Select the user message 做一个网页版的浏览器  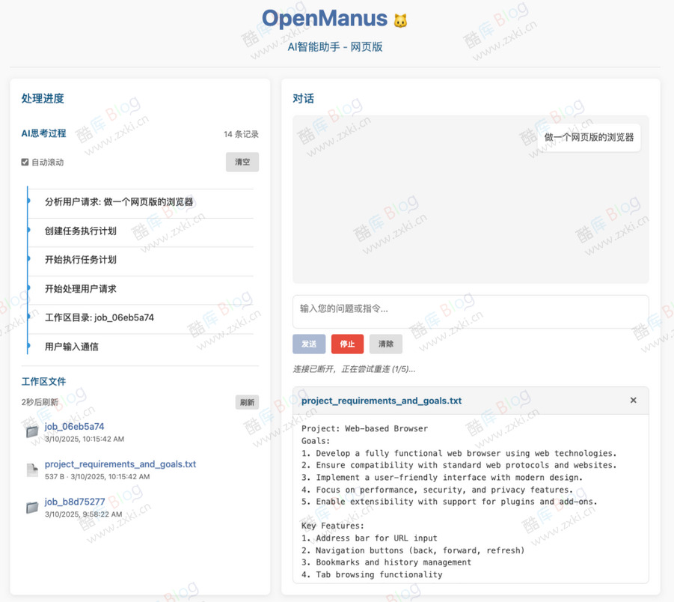point(588,137)
